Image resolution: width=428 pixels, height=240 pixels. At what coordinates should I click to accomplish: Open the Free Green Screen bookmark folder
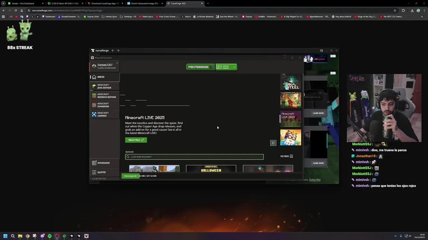coord(167,17)
